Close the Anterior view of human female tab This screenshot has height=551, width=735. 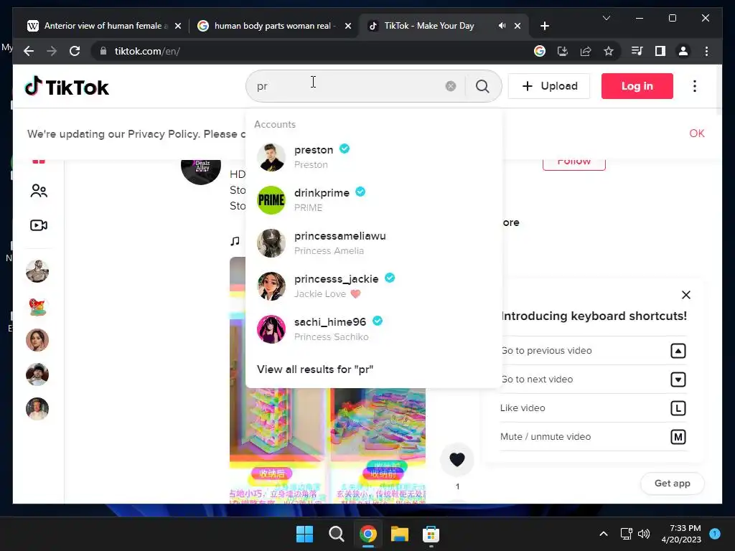178,26
